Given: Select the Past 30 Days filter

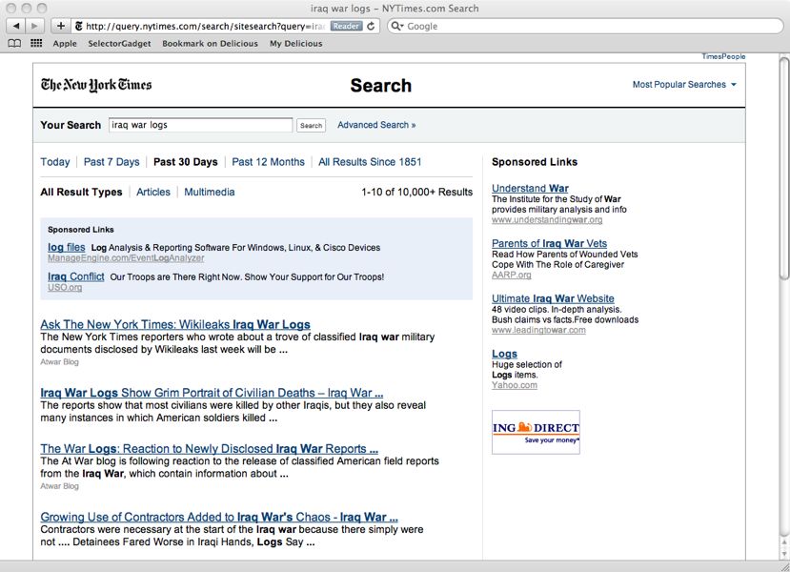Looking at the screenshot, I should pyautogui.click(x=186, y=162).
